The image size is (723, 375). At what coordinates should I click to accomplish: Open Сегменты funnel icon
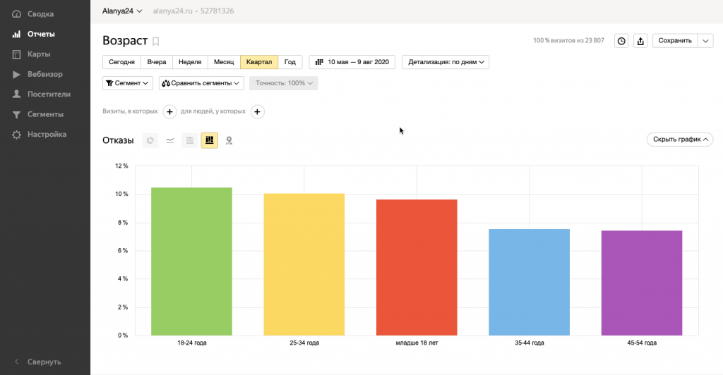coord(16,115)
